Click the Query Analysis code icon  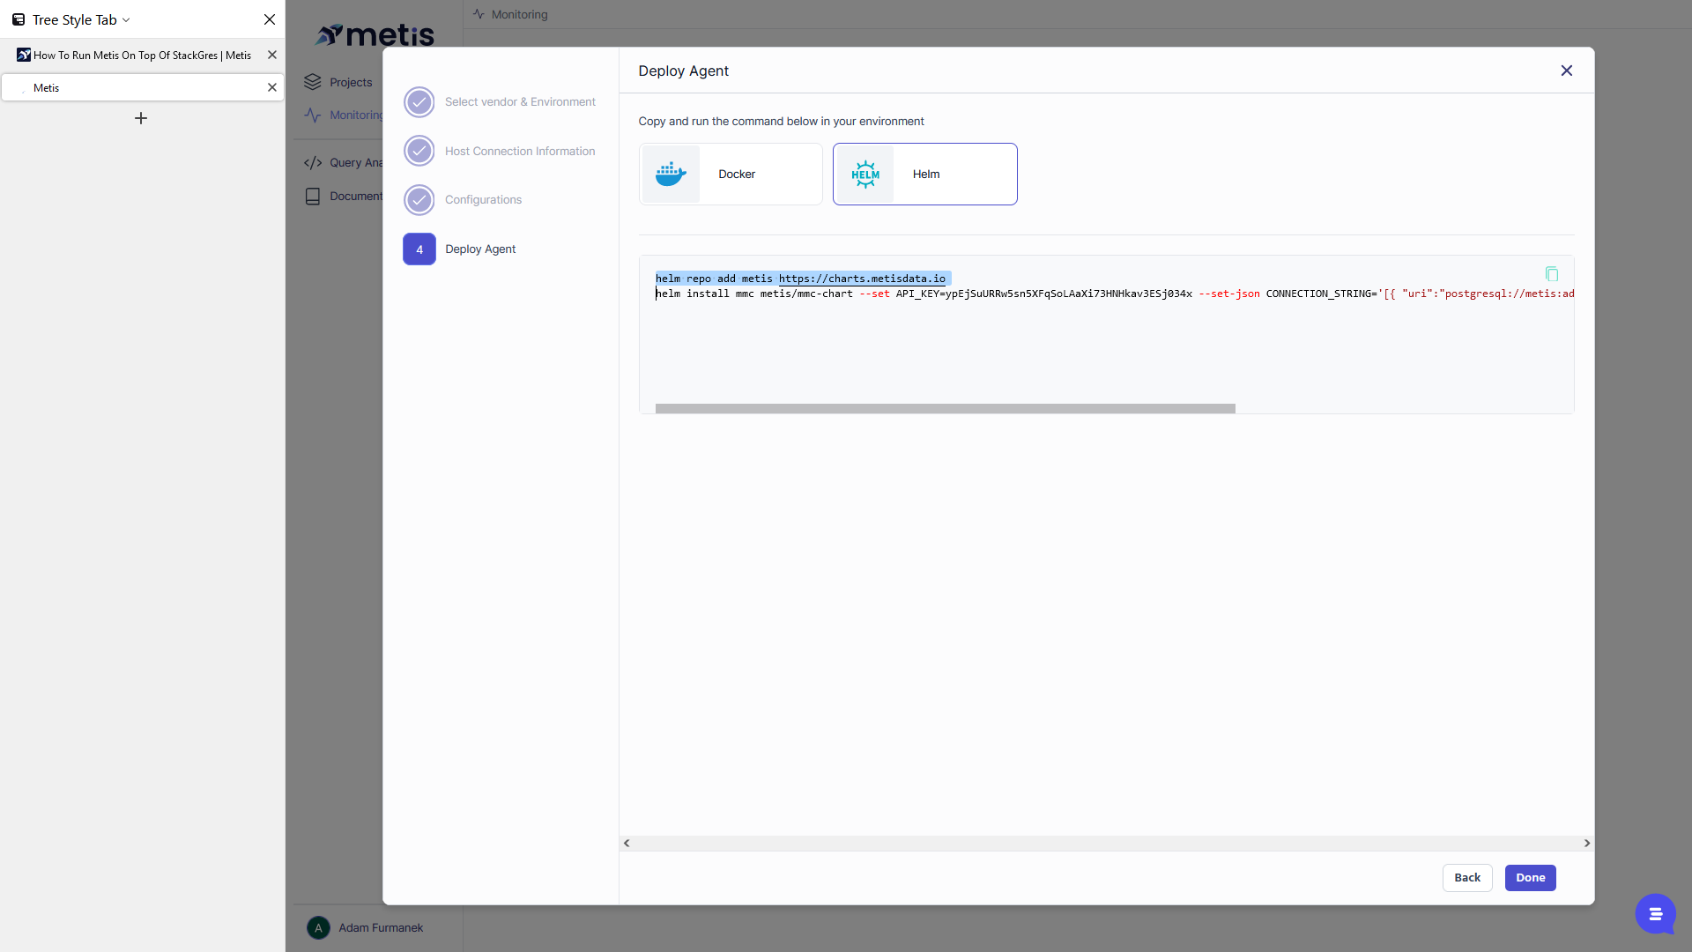click(x=313, y=163)
